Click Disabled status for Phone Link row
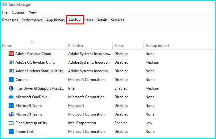Image resolution: width=216 pixels, height=139 pixels. pos(121,132)
